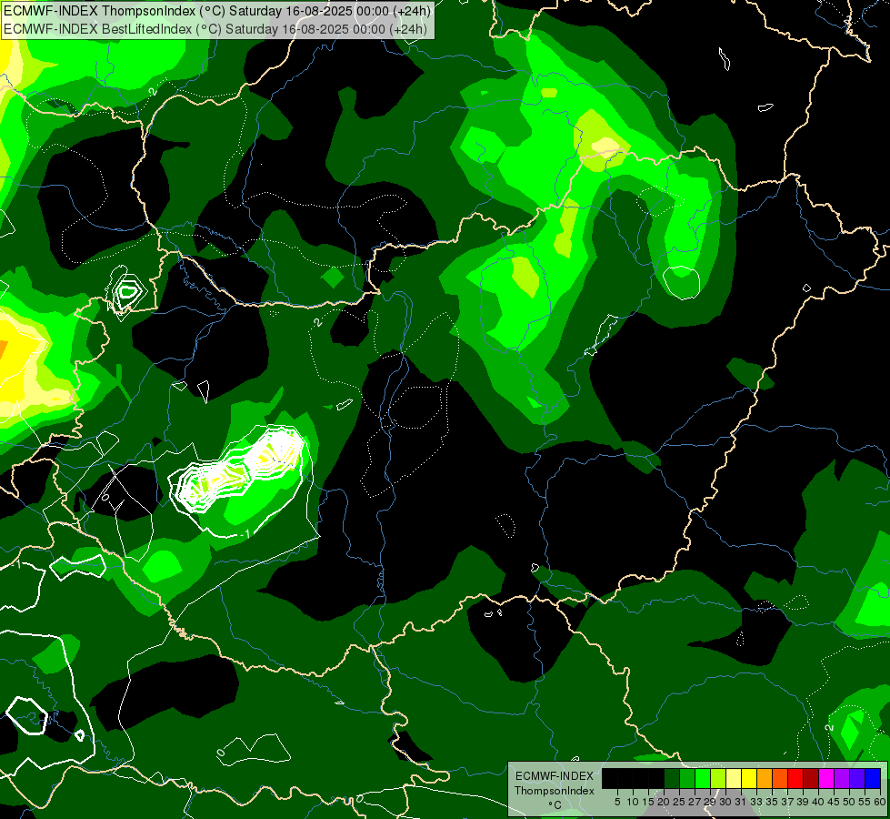Click the legend tick value 55
Viewport: 890px width, 819px height.
[865, 802]
